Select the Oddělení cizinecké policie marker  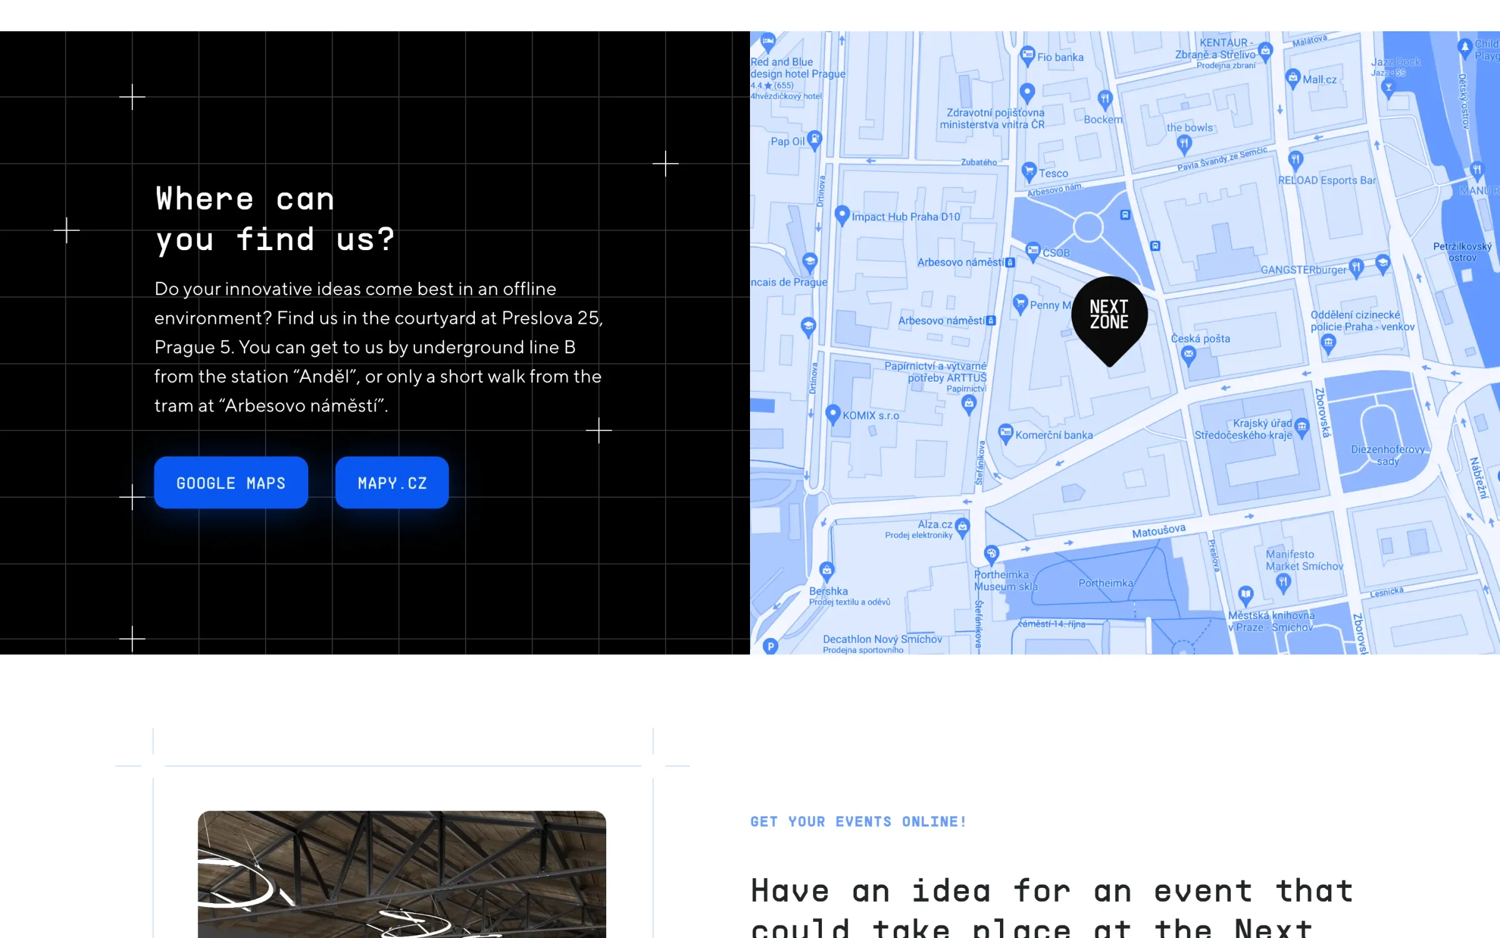tap(1328, 344)
